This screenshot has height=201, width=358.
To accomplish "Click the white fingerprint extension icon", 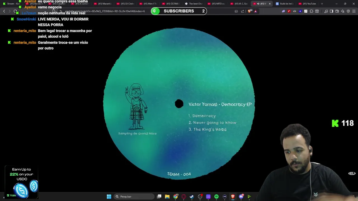I will click(306, 11).
